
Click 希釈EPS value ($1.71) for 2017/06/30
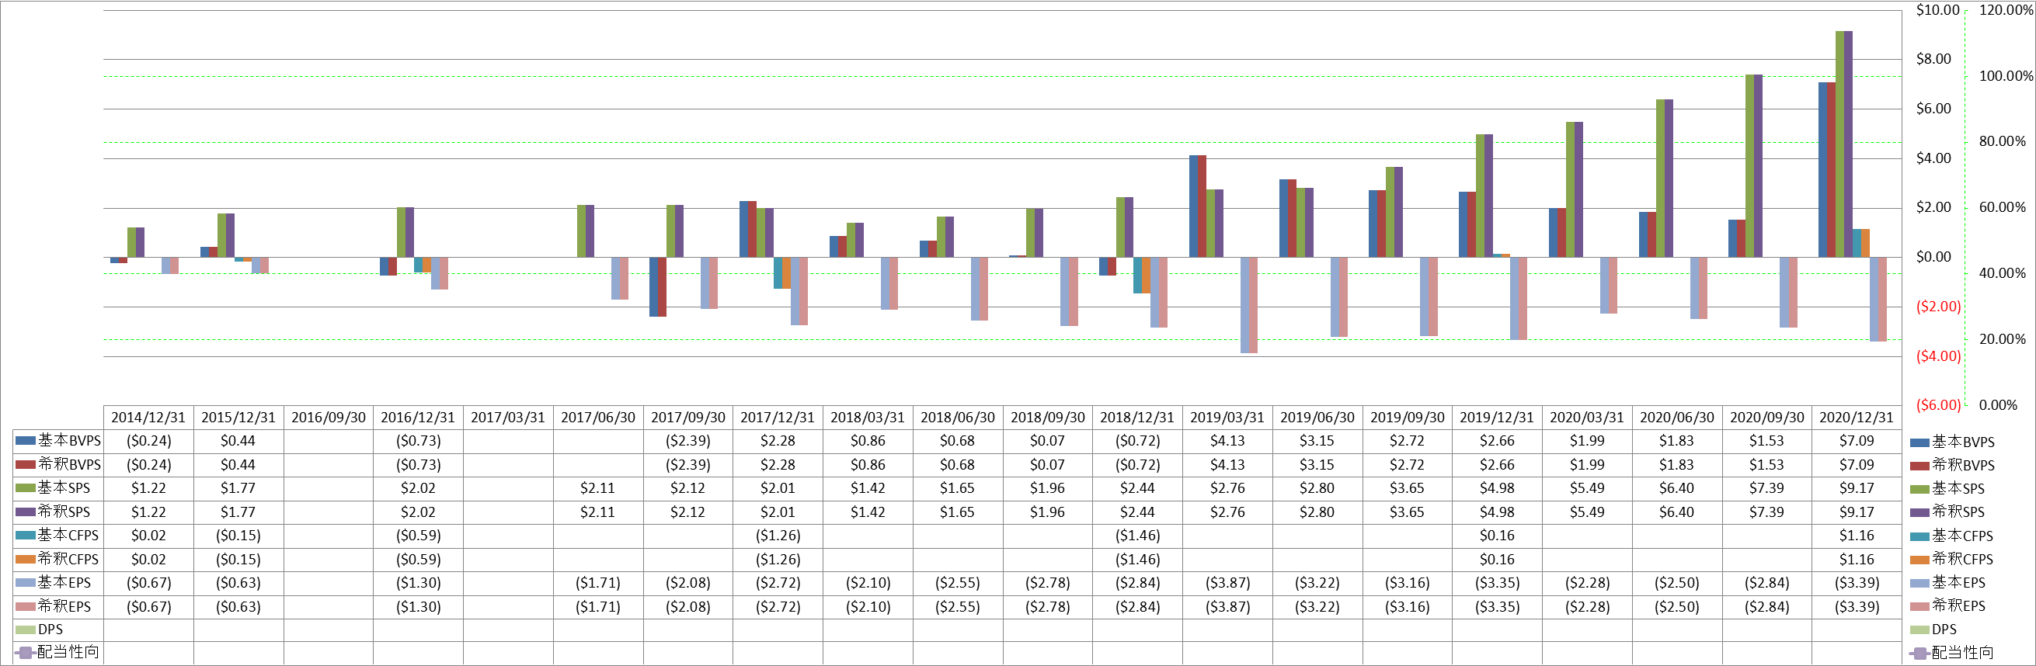(598, 607)
